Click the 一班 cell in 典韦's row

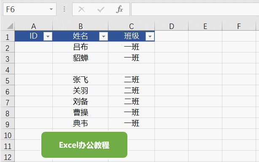[132, 123]
